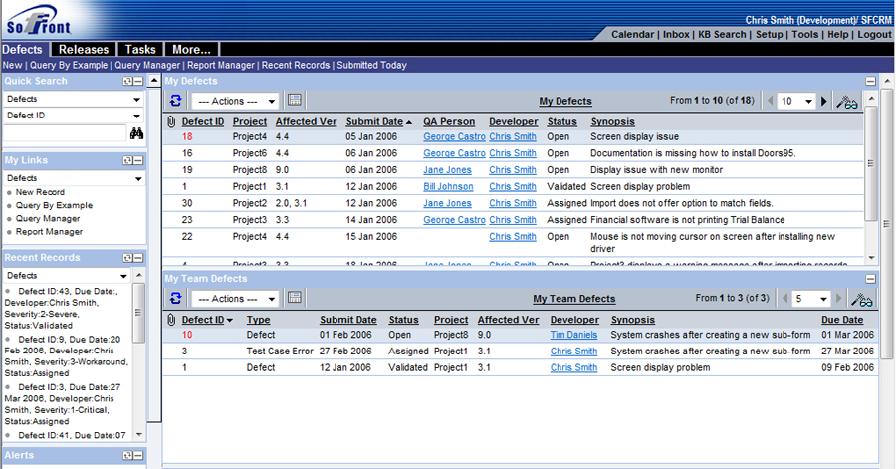Screen dimensions: 896x469
Task: Change My Team Defects page size dropdown showing 5
Action: click(x=811, y=299)
